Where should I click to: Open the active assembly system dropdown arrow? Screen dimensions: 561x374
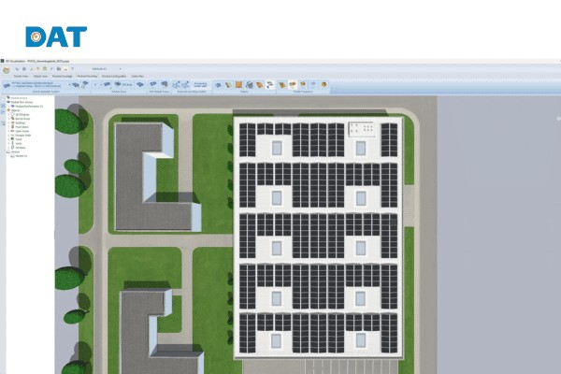[x=69, y=84]
